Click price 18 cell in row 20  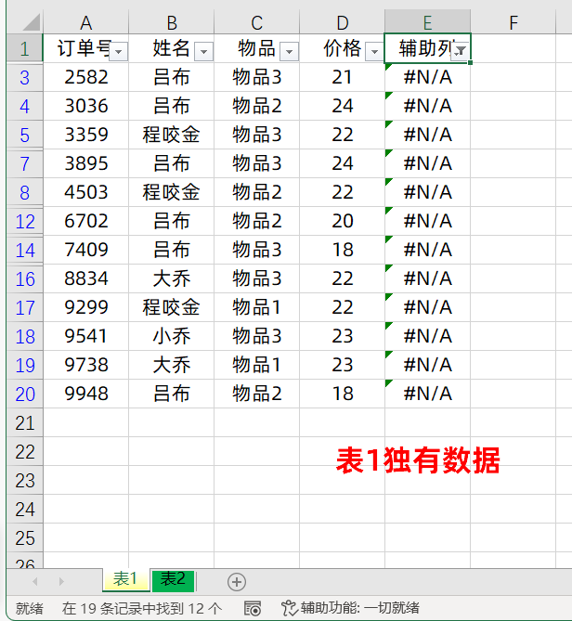pyautogui.click(x=343, y=394)
